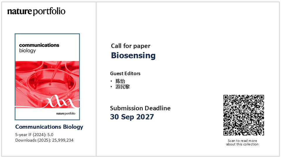
Task: Select guest editor 陈怡
Action: tap(120, 81)
